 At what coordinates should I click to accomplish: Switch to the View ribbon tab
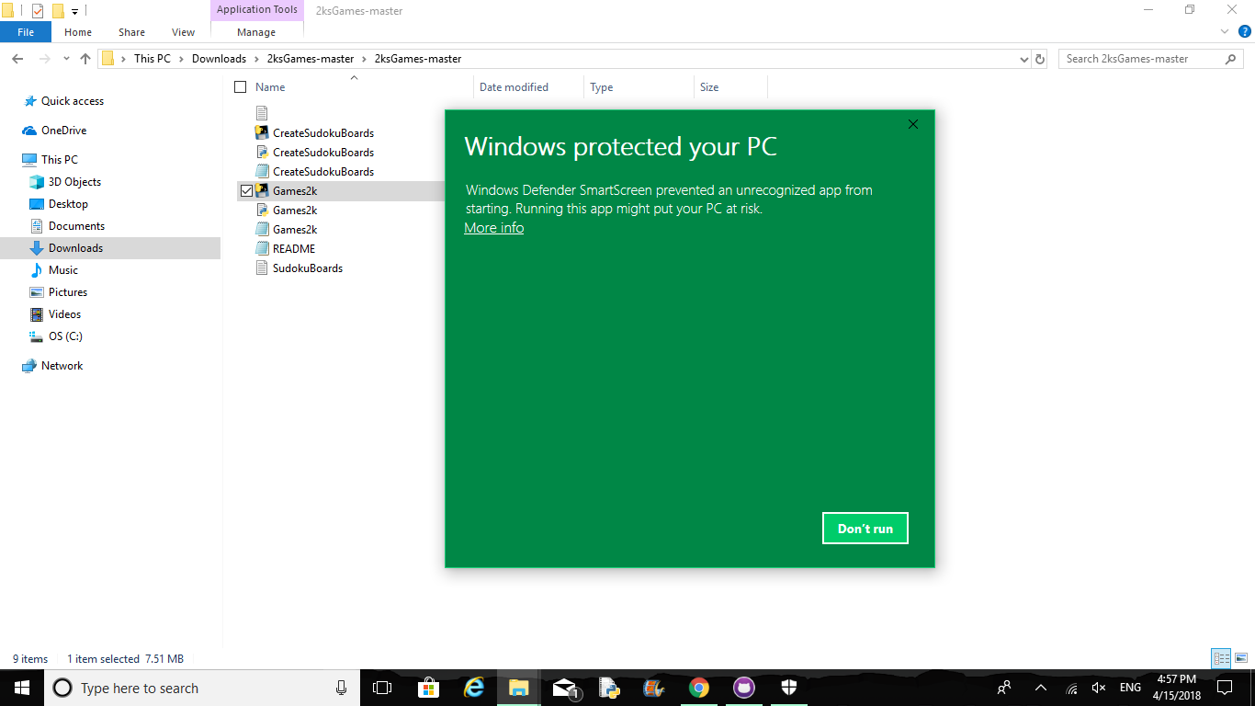pyautogui.click(x=182, y=31)
